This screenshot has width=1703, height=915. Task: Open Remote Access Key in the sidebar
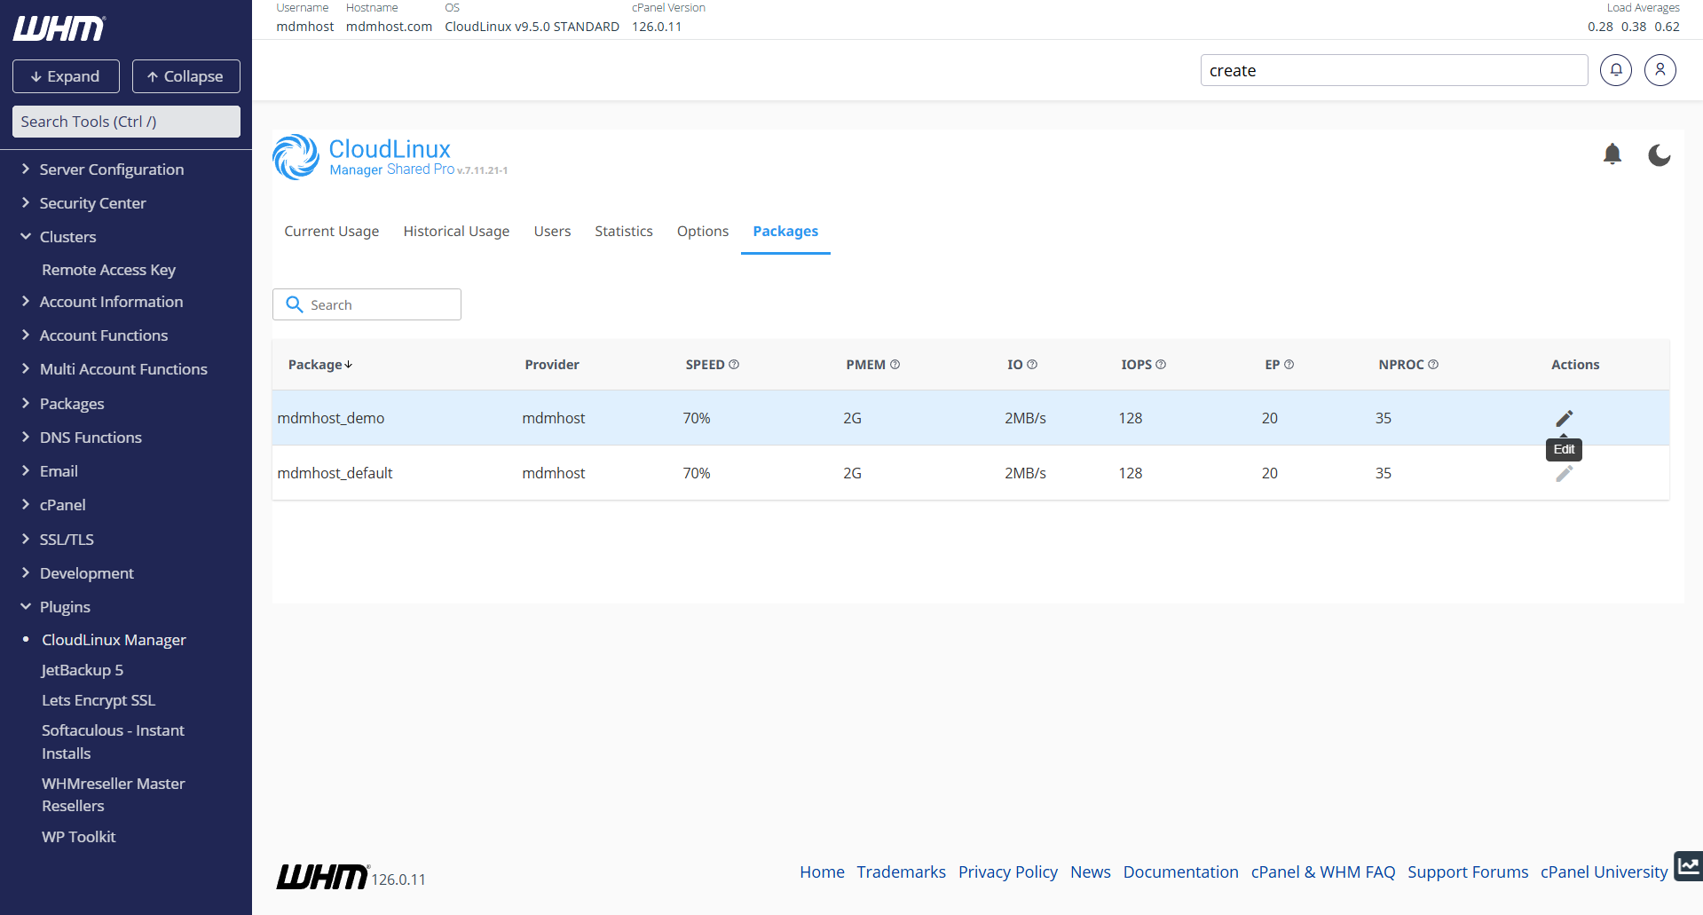[108, 270]
